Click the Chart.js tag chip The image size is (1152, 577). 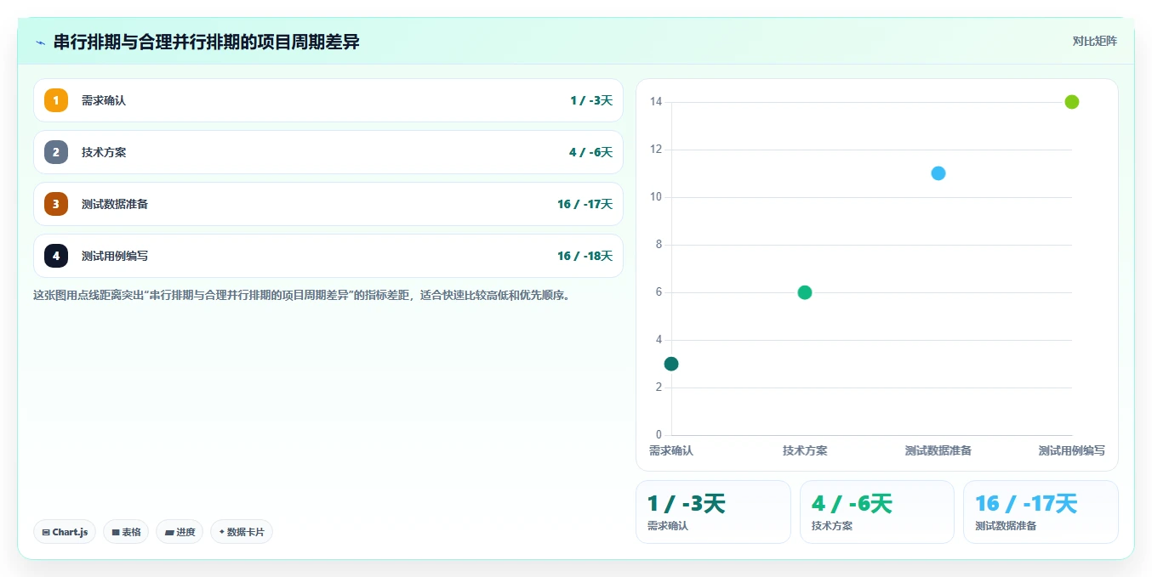[x=65, y=532]
